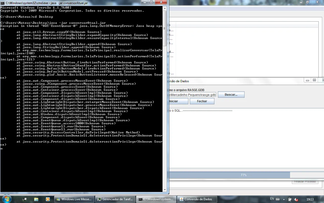Click the console scrollbar up arrow
This screenshot has width=324, height=203.
(165, 8)
